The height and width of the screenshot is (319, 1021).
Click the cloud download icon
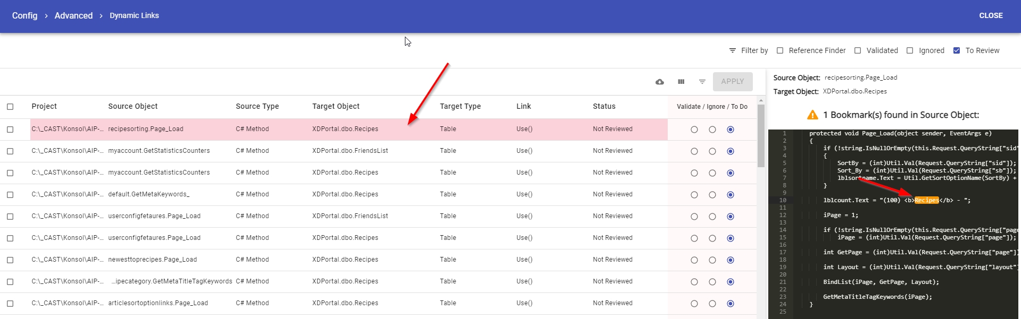coord(660,82)
